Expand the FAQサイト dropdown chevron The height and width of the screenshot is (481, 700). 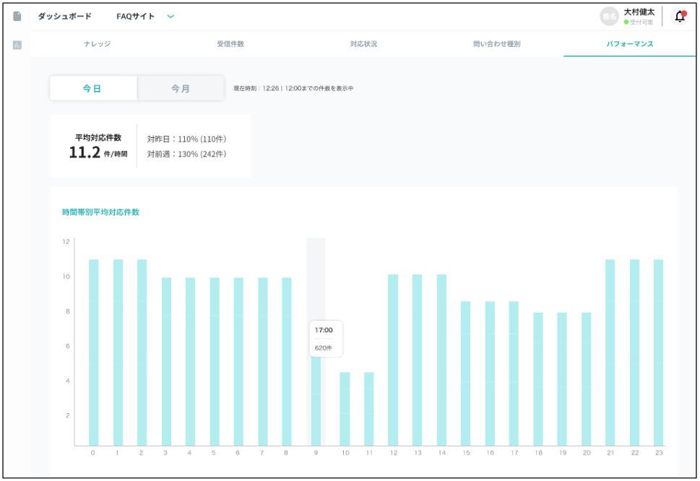coord(170,16)
